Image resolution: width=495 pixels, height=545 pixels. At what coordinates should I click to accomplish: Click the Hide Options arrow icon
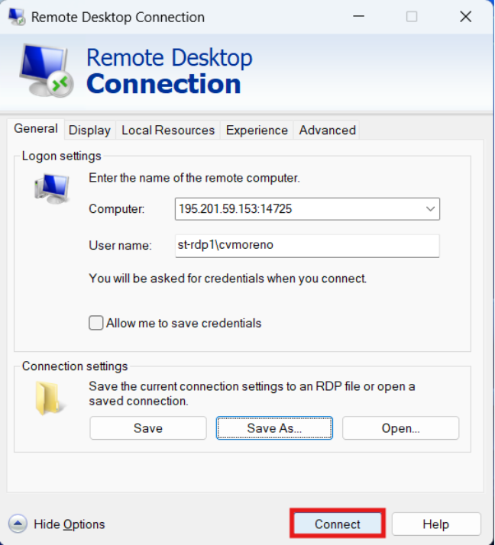click(x=18, y=524)
